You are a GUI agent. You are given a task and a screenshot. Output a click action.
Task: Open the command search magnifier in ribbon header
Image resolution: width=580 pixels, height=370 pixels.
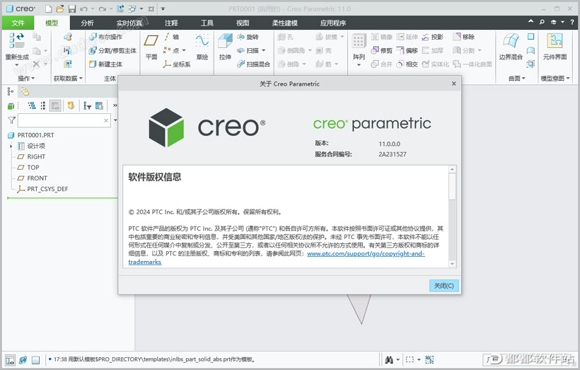click(x=542, y=22)
